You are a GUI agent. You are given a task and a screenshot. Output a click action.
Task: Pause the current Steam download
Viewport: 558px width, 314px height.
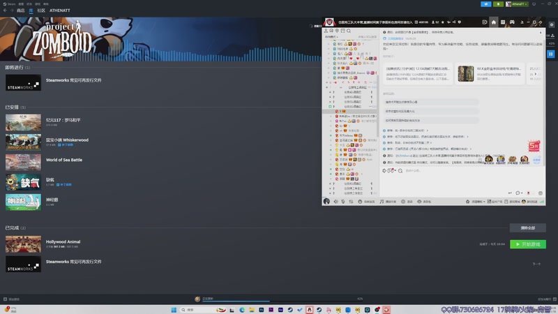coord(550,54)
